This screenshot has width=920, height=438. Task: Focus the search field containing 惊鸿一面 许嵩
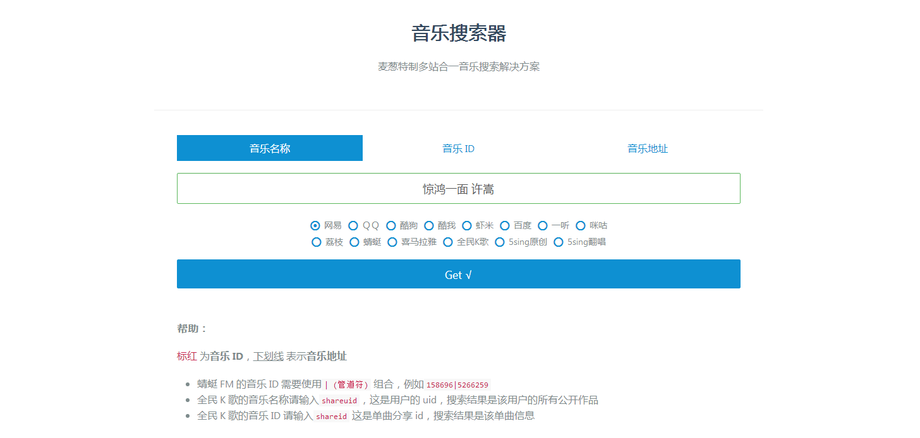tap(459, 189)
